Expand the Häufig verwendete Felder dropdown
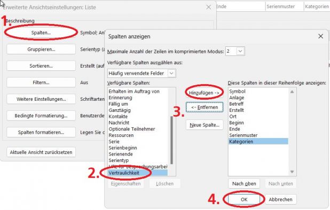Screen dimensions: 330x210 (171, 74)
